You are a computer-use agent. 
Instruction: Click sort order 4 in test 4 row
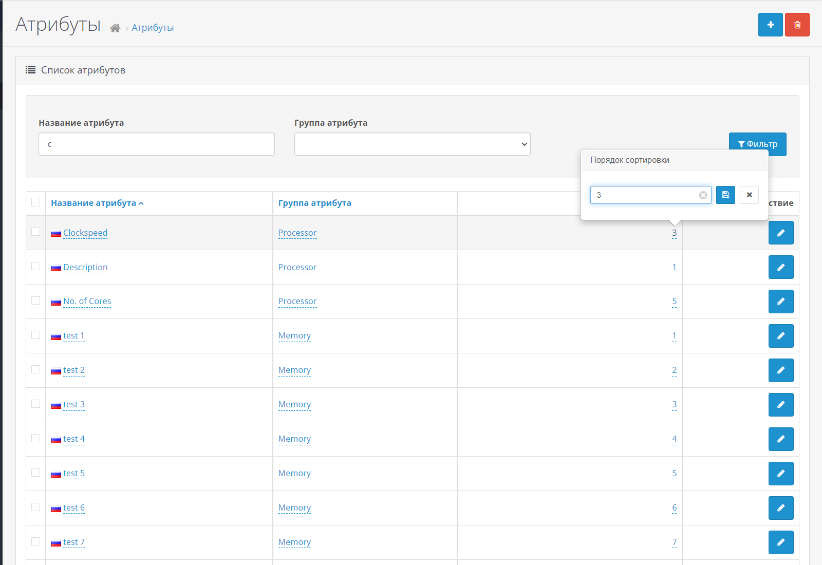(x=674, y=439)
